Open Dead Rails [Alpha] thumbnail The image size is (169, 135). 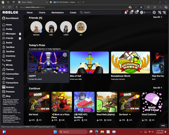tap(107, 102)
